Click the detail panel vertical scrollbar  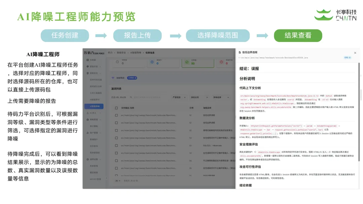(x=359, y=112)
